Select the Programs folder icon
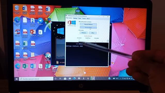This screenshot has width=165, height=93. click(x=40, y=33)
